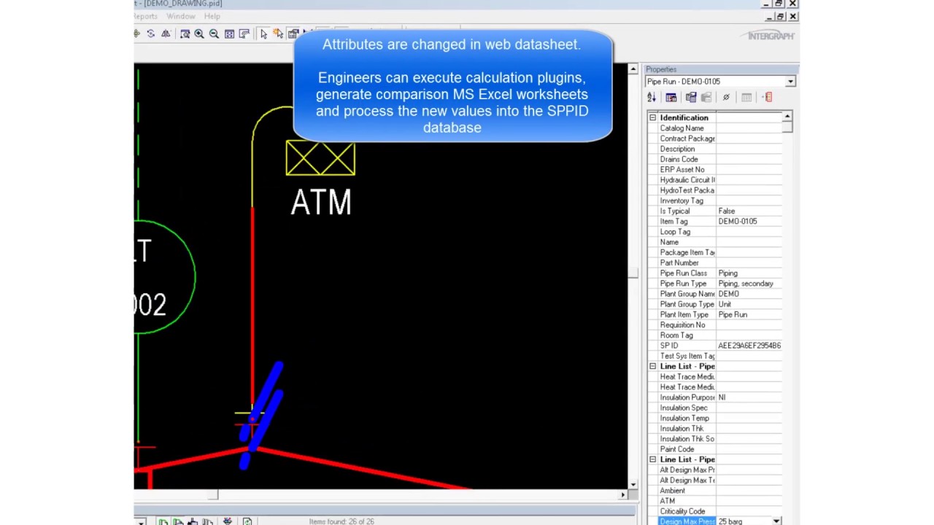Click the Plant Group Name value DEMO
This screenshot has width=934, height=525.
(x=728, y=293)
